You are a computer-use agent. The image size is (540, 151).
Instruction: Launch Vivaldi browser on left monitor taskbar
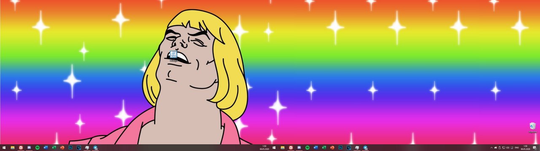21,148
